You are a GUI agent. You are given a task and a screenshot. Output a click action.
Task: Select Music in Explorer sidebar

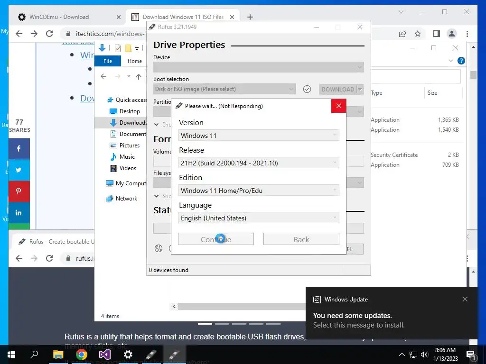pos(123,156)
